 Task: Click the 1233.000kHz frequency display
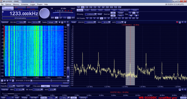tap(20, 13)
